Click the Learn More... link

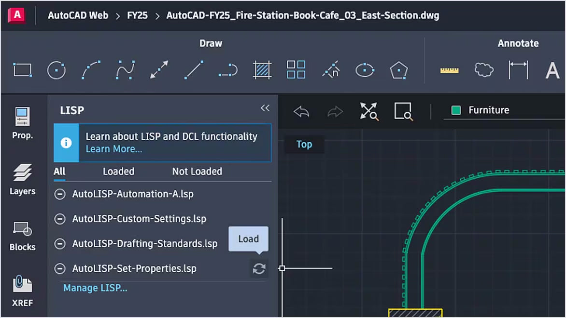[x=114, y=149]
